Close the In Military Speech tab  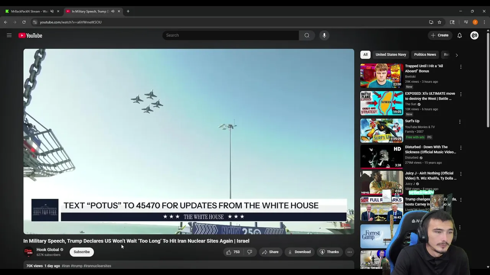click(119, 11)
